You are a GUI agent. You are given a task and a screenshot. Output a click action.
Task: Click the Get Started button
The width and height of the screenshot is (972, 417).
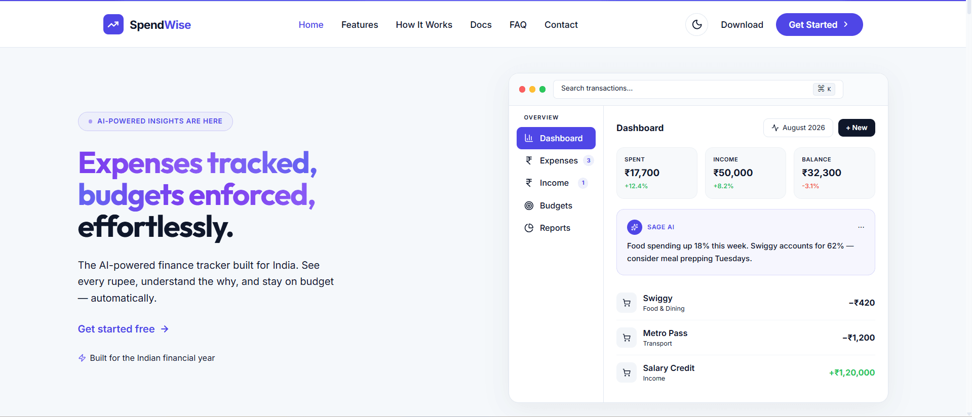click(x=819, y=24)
